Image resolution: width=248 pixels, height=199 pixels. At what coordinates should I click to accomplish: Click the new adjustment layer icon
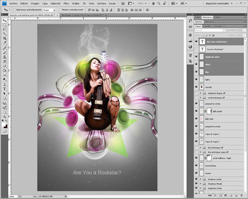point(226,196)
